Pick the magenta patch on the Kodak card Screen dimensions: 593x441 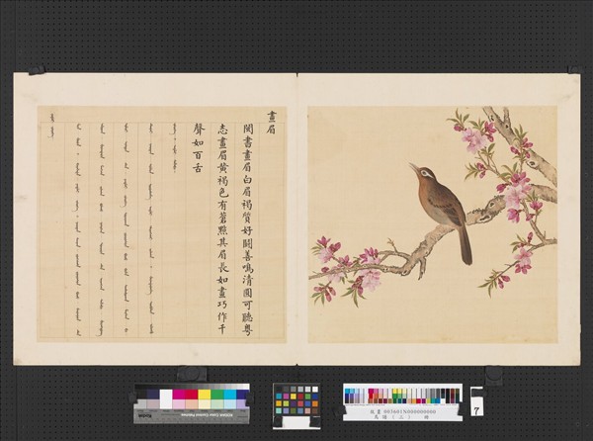pyautogui.click(x=178, y=394)
